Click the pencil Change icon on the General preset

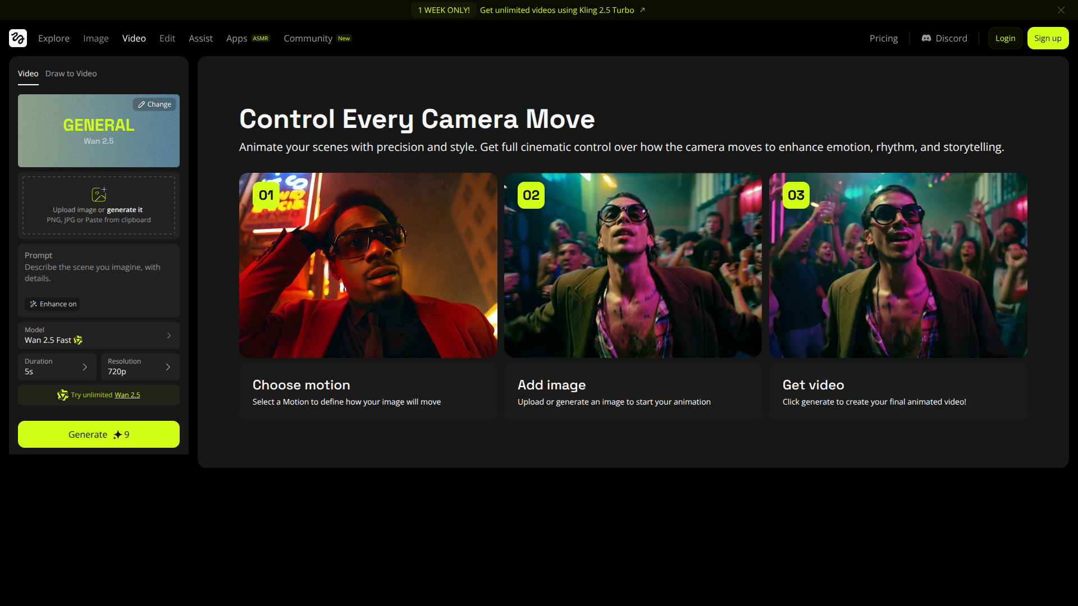pos(142,104)
